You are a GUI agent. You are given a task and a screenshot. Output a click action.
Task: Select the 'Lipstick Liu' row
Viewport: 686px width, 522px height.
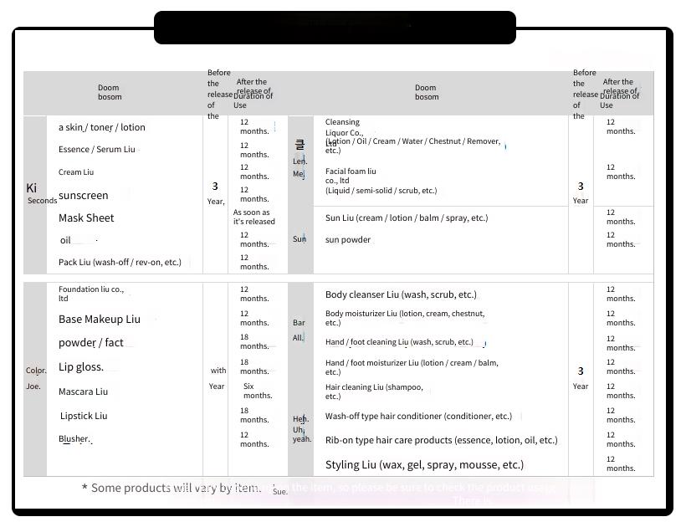click(x=84, y=416)
